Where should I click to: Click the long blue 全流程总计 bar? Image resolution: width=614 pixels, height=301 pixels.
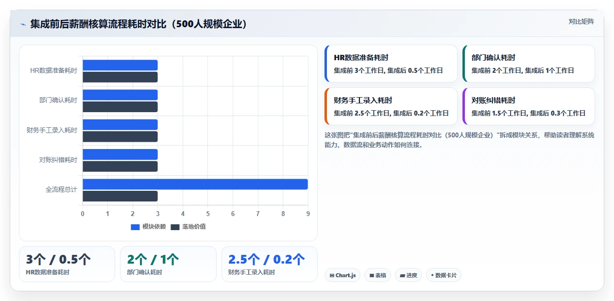click(x=195, y=184)
